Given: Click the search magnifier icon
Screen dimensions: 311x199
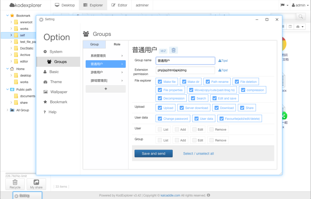Looking at the screenshot, I should 300,17.
